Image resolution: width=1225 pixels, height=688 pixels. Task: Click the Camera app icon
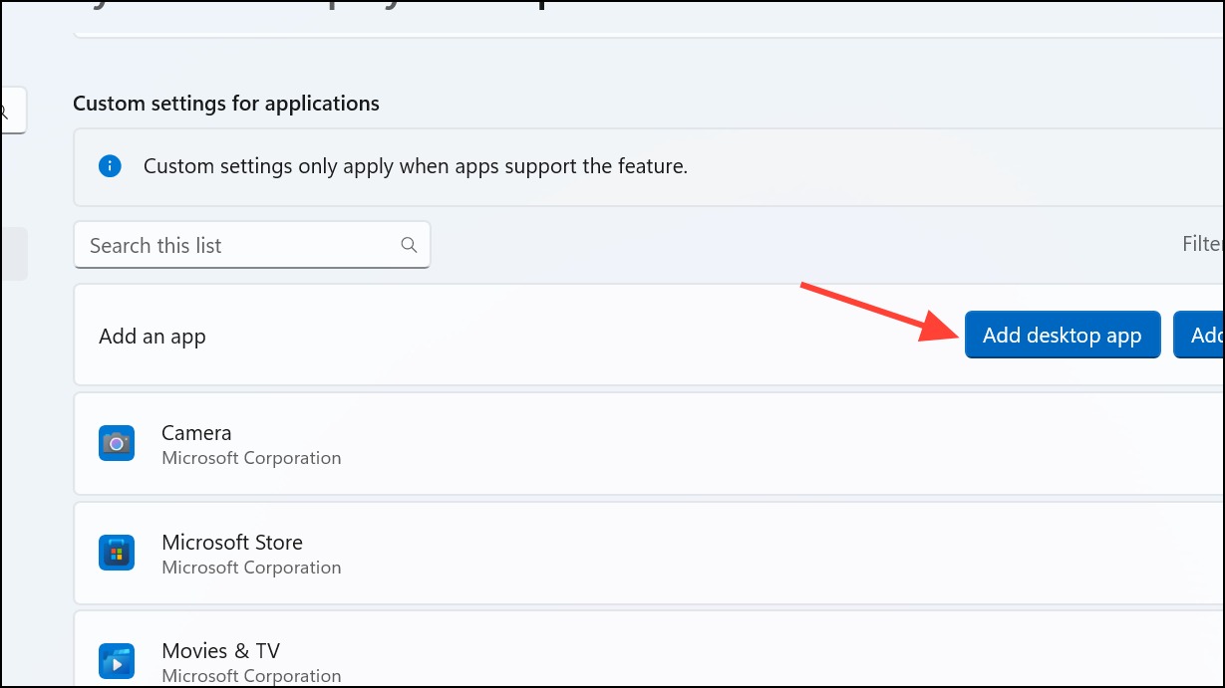point(117,443)
